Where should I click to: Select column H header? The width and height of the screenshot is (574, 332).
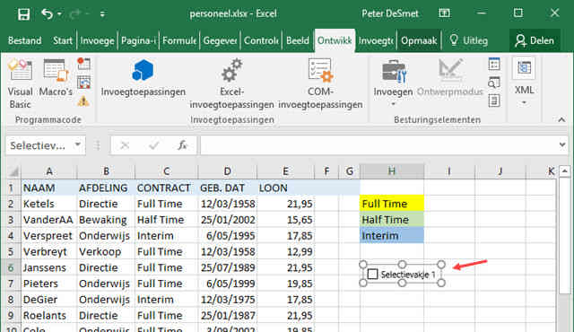click(392, 171)
